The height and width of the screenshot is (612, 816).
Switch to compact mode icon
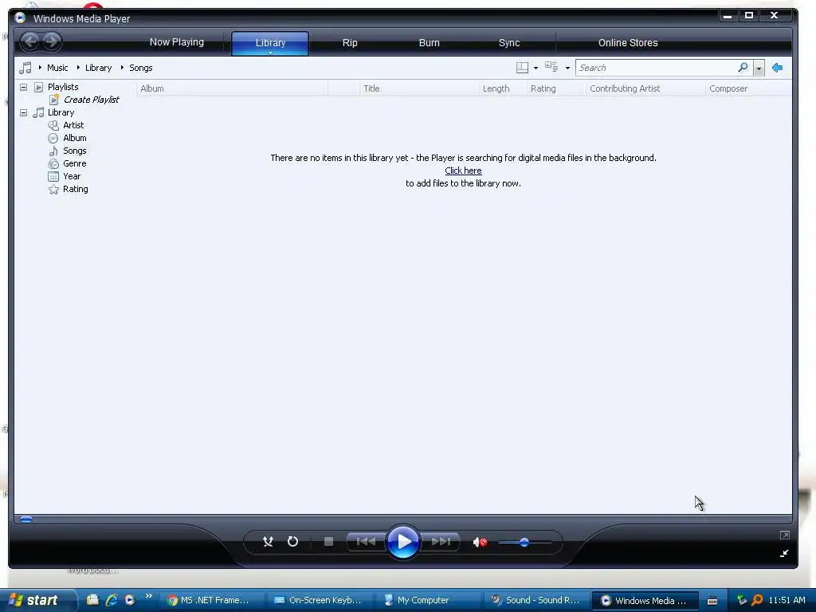point(784,553)
